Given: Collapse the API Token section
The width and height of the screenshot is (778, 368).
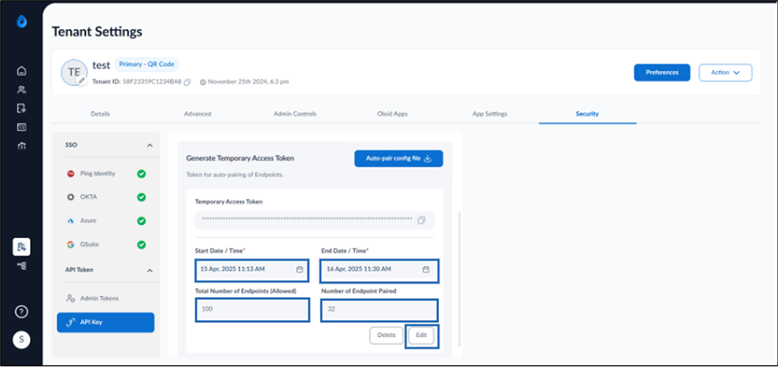Looking at the screenshot, I should point(150,270).
